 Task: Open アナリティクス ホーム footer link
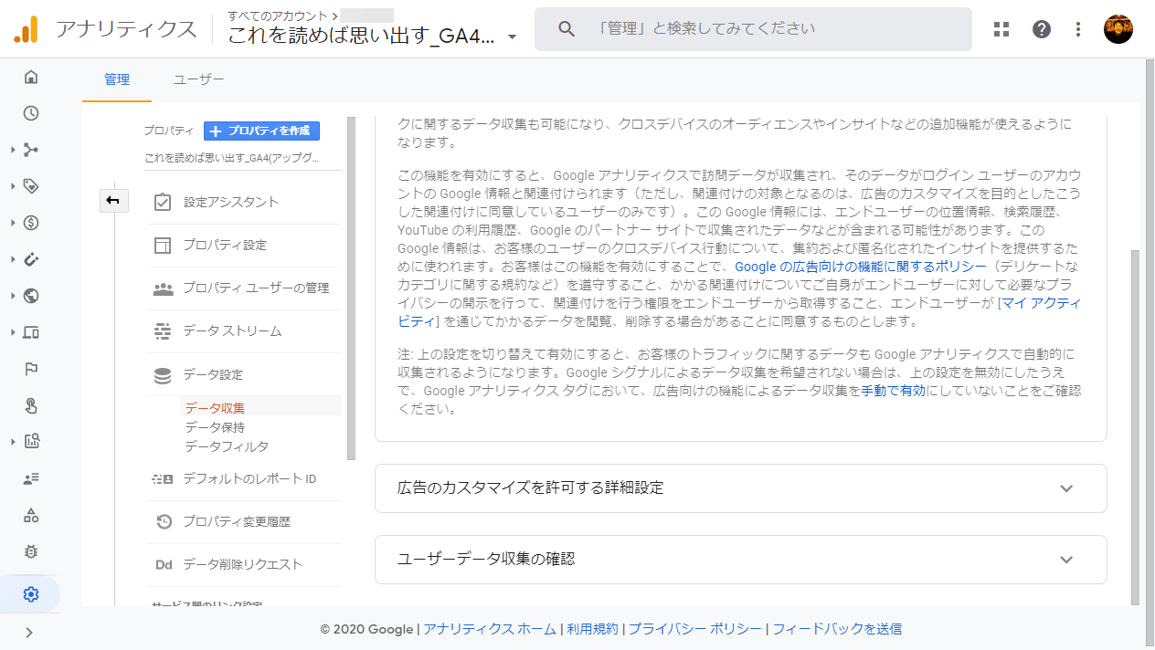point(490,629)
